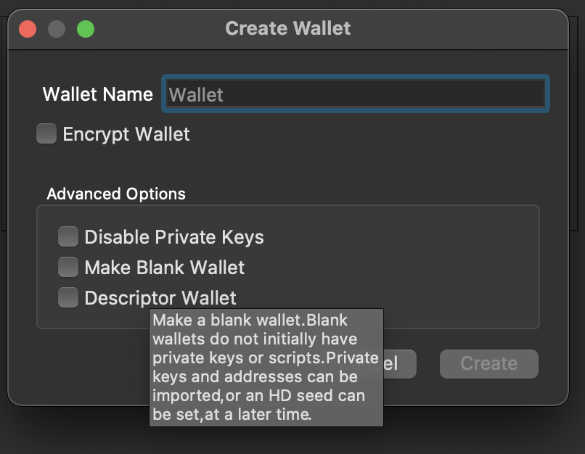Focus the Wallet Name input field
Image resolution: width=585 pixels, height=454 pixels.
pyautogui.click(x=355, y=94)
